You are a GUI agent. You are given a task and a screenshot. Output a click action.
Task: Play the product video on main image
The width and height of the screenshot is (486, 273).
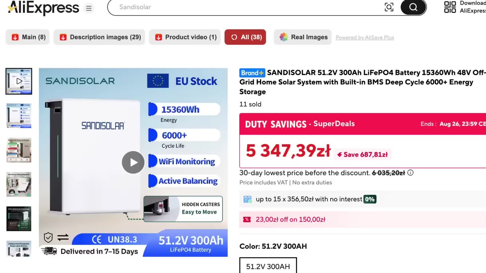tap(133, 162)
